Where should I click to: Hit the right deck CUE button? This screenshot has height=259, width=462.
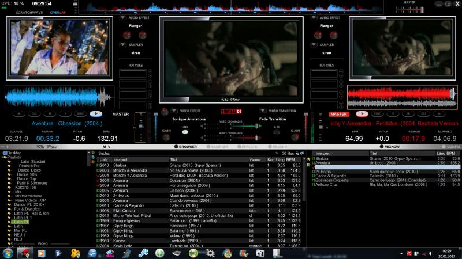[423, 114]
